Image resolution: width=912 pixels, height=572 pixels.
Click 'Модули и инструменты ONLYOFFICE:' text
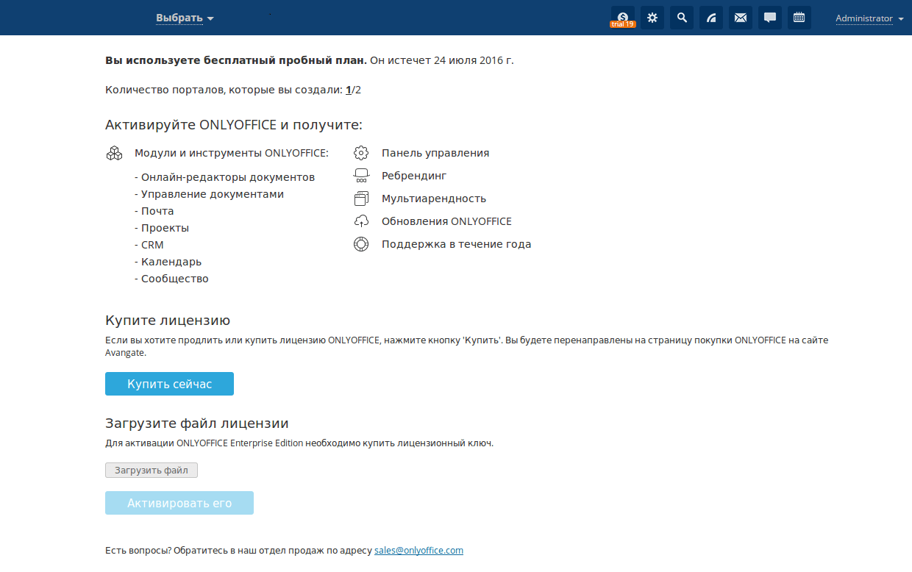(x=232, y=153)
